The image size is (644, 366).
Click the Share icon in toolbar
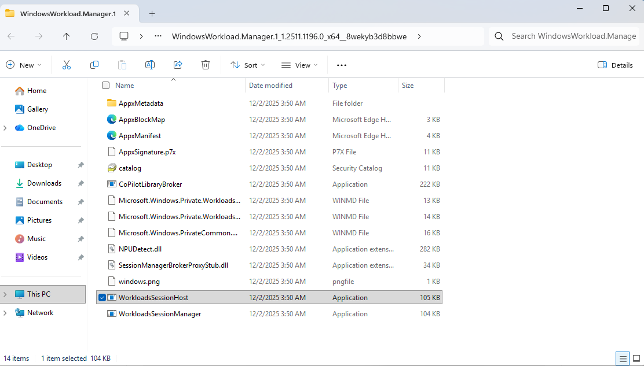click(178, 65)
